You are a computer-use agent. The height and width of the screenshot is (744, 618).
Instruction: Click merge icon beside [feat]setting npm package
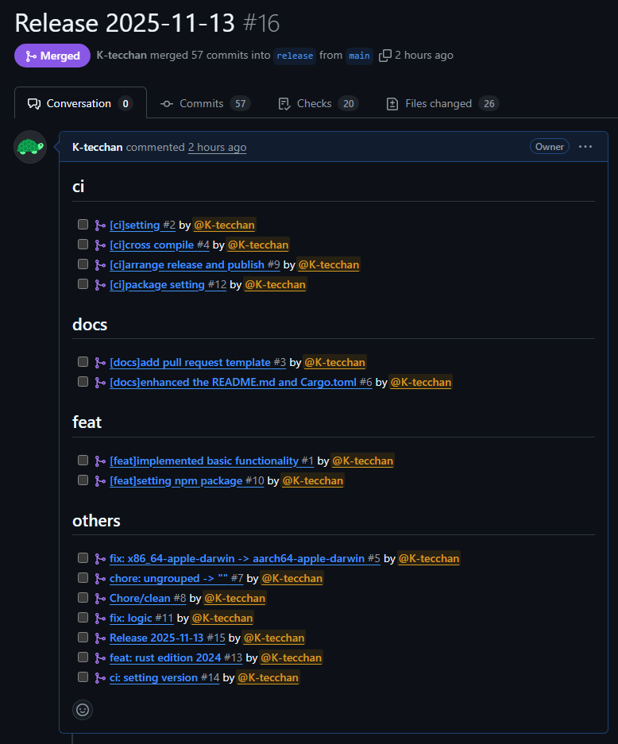pos(100,481)
